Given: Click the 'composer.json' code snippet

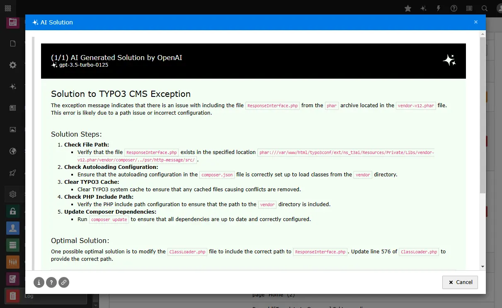Looking at the screenshot, I should (x=217, y=175).
